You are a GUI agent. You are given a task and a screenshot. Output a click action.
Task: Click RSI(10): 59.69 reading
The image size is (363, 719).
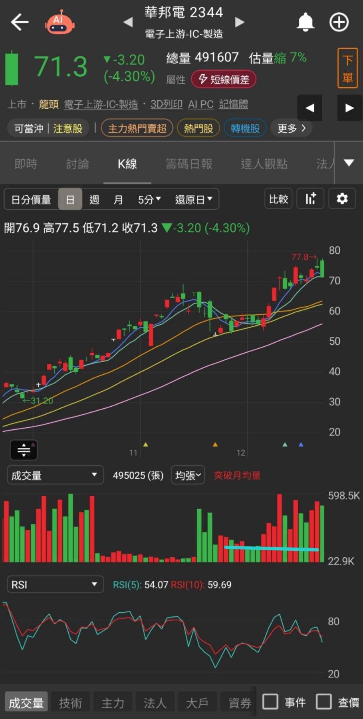(x=201, y=585)
